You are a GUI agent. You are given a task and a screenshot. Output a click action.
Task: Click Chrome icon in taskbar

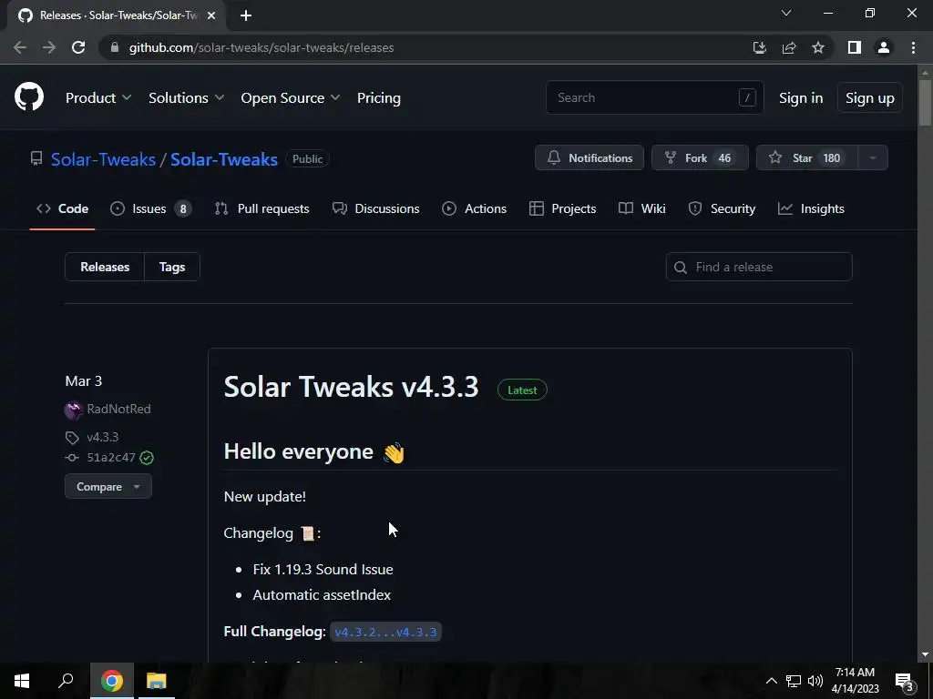click(x=111, y=681)
